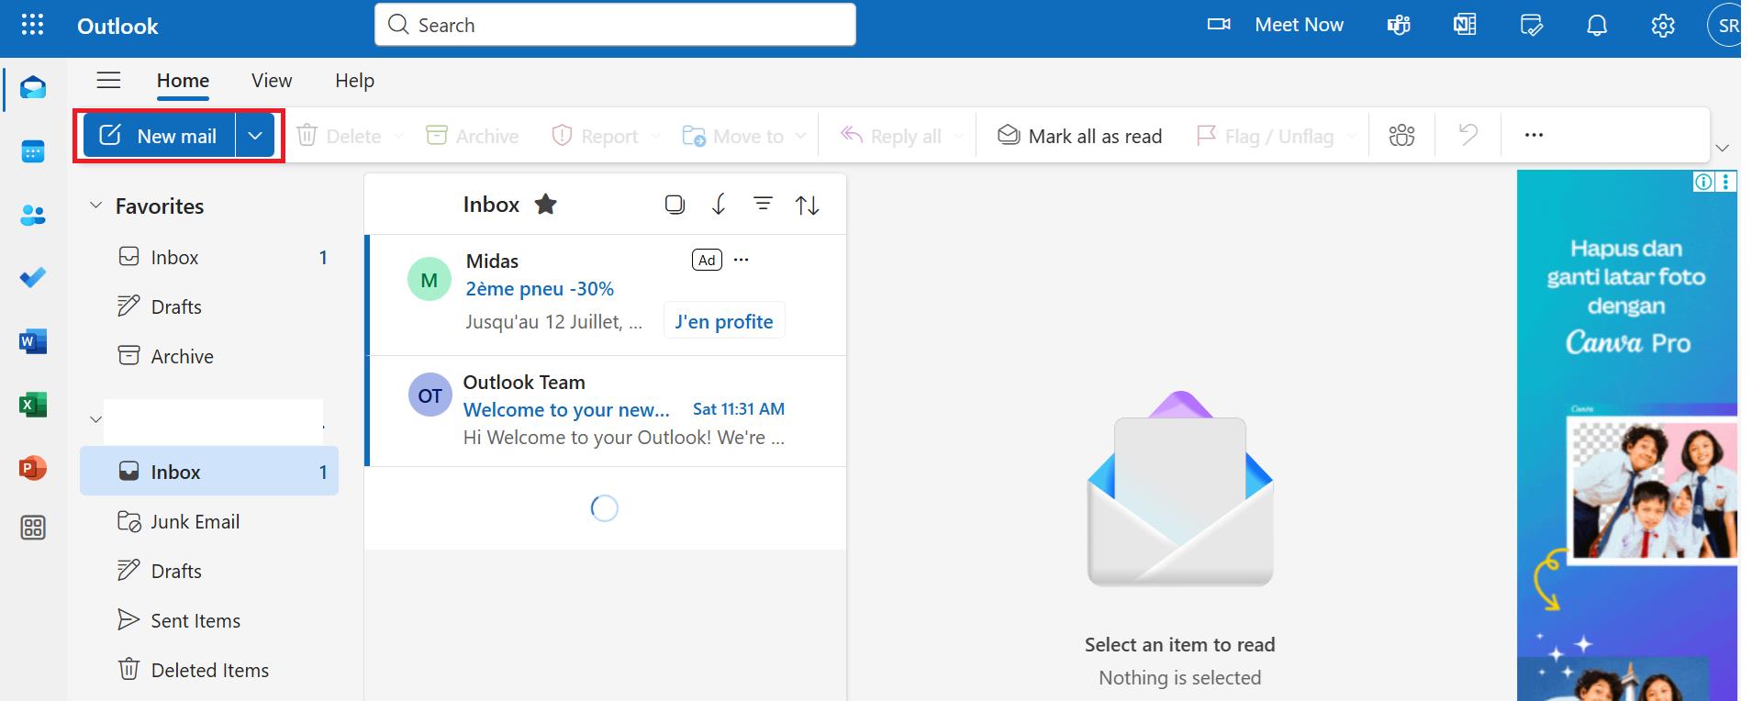Select Inbox under Favorites
Screen dimensions: 1752x701
[209, 257]
